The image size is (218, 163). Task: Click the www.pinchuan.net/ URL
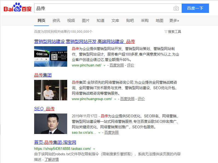coord(87,65)
